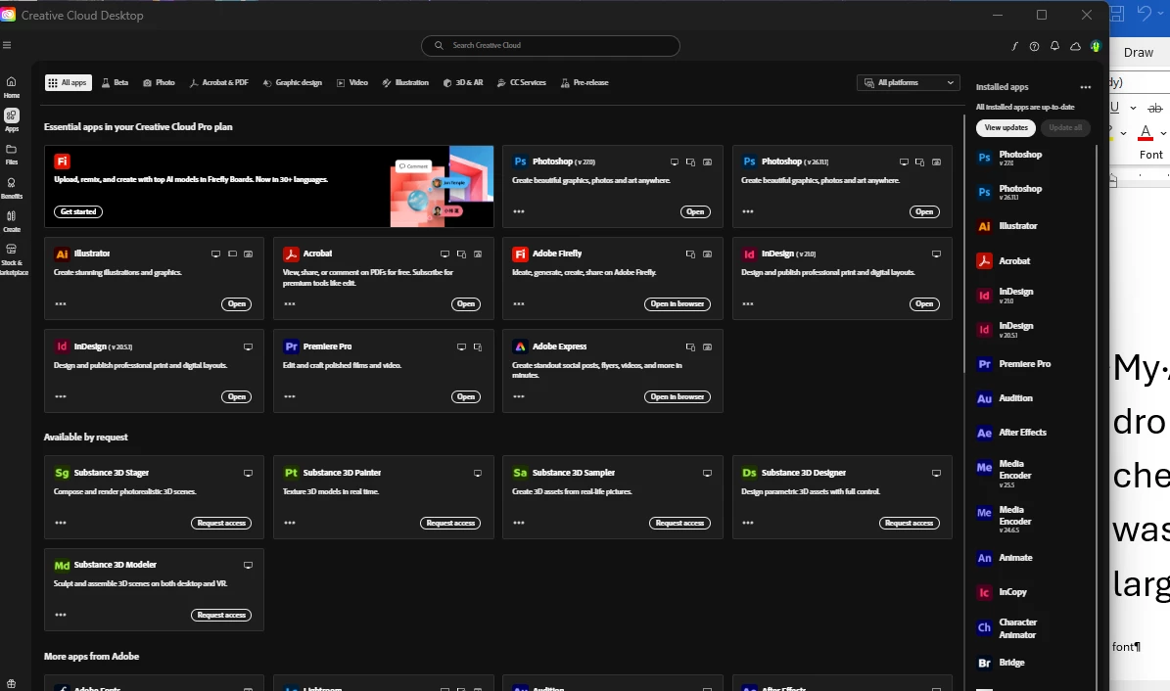Click Open on the Illustrator card
This screenshot has height=691, width=1170.
[x=237, y=303]
